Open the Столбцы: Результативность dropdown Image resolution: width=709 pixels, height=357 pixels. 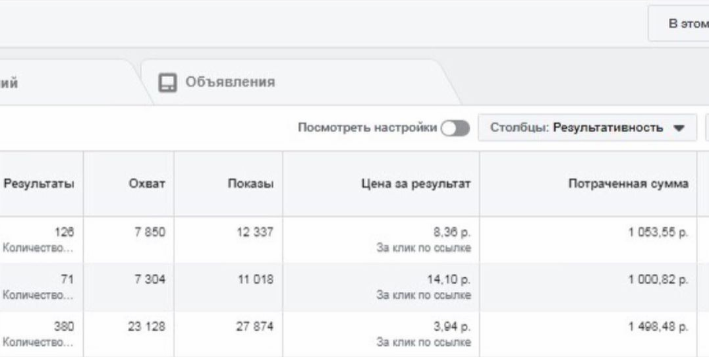click(587, 128)
